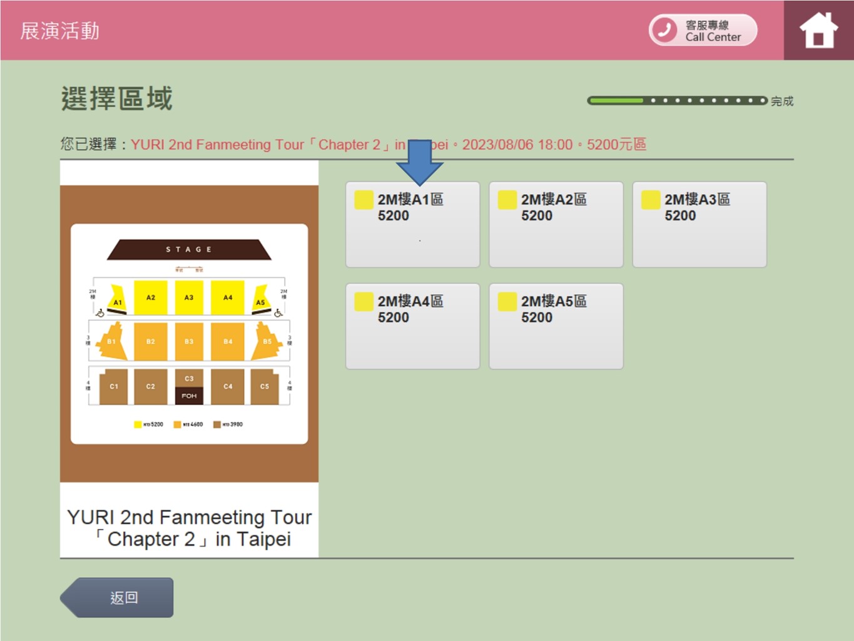Select the 2M樓A4區 5200 area
This screenshot has height=641, width=854.
[x=413, y=326]
